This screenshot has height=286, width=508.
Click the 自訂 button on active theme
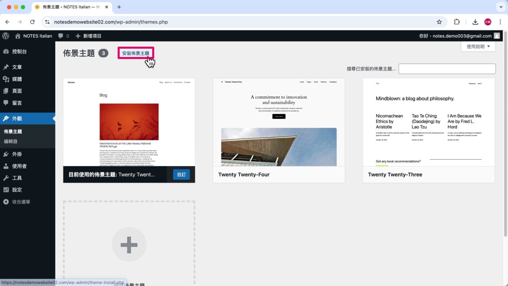(181, 174)
